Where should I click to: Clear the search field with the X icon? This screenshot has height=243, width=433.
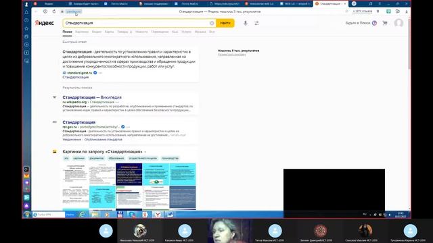[212, 23]
